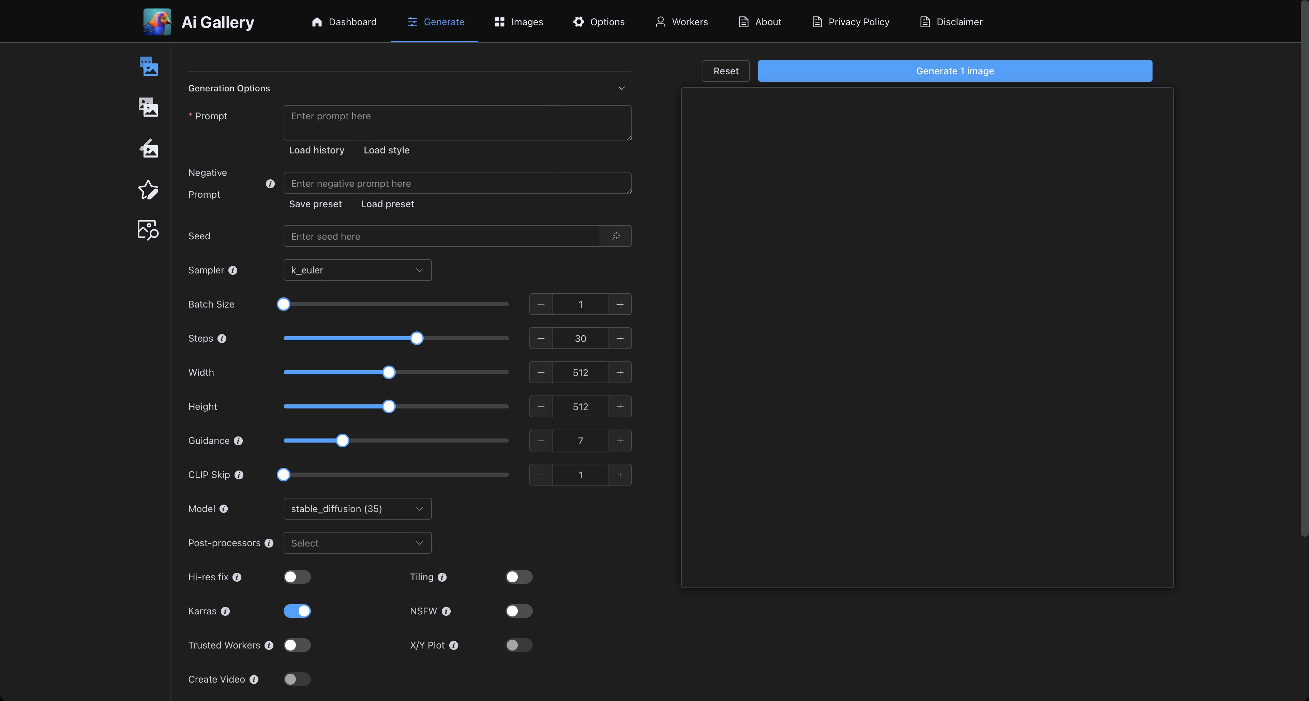Open the Sampler k_euler dropdown
The image size is (1309, 701).
(357, 270)
